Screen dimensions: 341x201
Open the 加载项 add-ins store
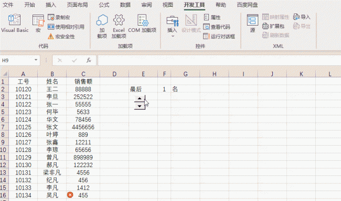pos(102,27)
